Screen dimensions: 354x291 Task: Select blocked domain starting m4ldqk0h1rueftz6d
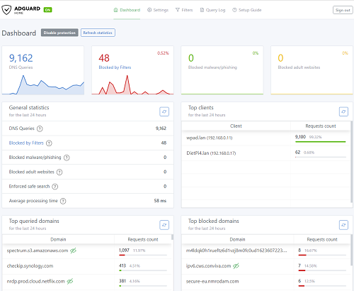click(236, 251)
